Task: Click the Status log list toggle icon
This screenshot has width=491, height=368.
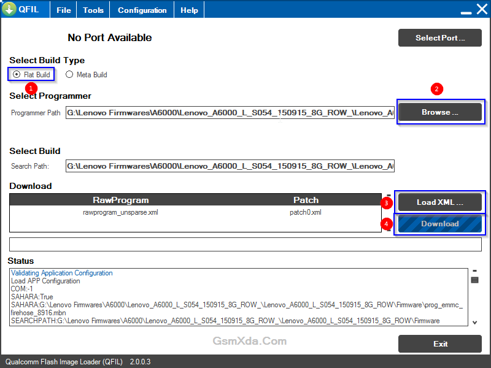Action: (x=474, y=280)
